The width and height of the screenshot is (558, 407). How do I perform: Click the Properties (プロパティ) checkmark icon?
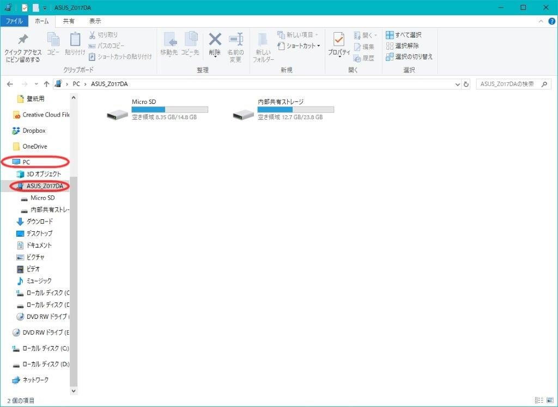pos(338,40)
